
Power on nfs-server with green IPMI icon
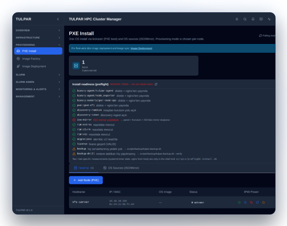coord(239,202)
